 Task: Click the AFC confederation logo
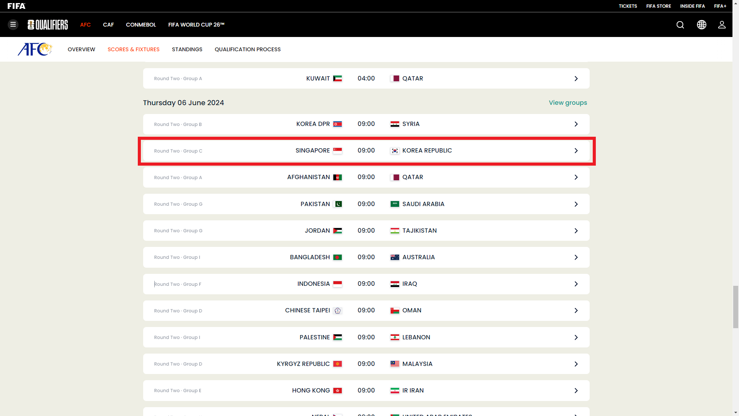click(35, 49)
